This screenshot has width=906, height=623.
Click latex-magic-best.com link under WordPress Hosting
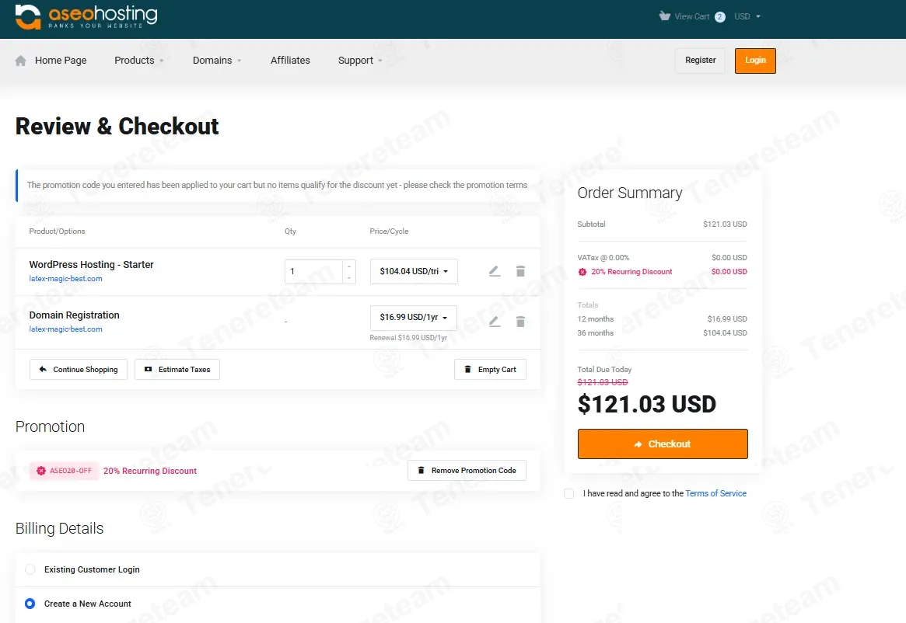pyautogui.click(x=66, y=279)
